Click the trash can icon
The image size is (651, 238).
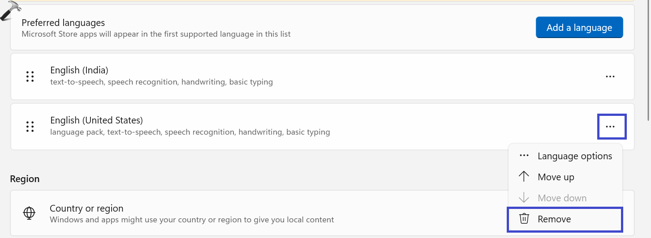[524, 219]
